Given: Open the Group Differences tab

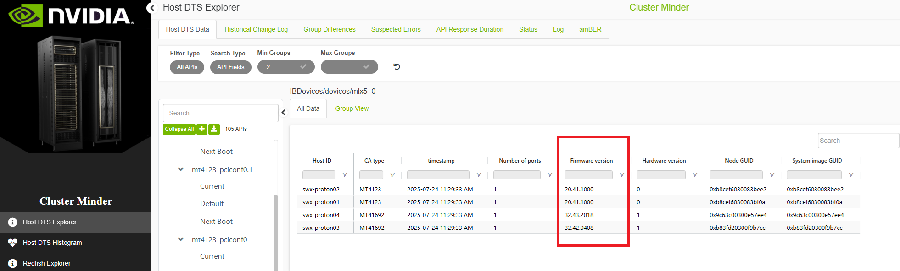Looking at the screenshot, I should 330,29.
